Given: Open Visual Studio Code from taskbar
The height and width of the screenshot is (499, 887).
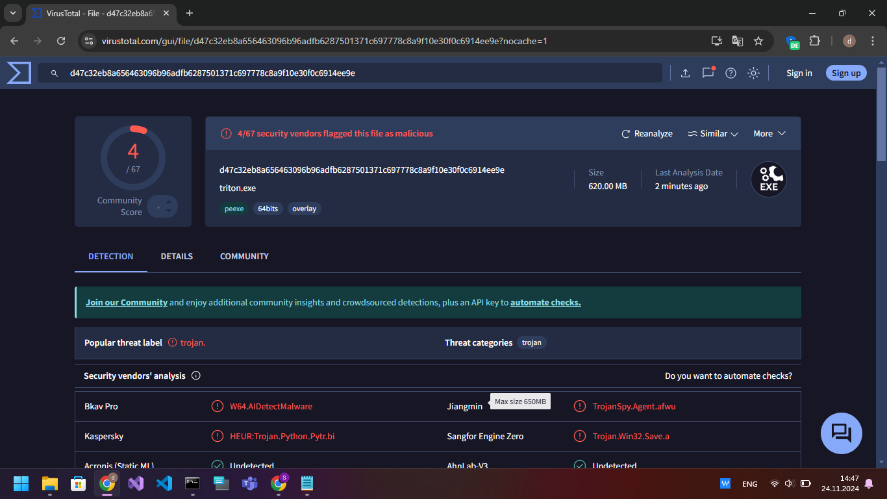Looking at the screenshot, I should tap(164, 483).
